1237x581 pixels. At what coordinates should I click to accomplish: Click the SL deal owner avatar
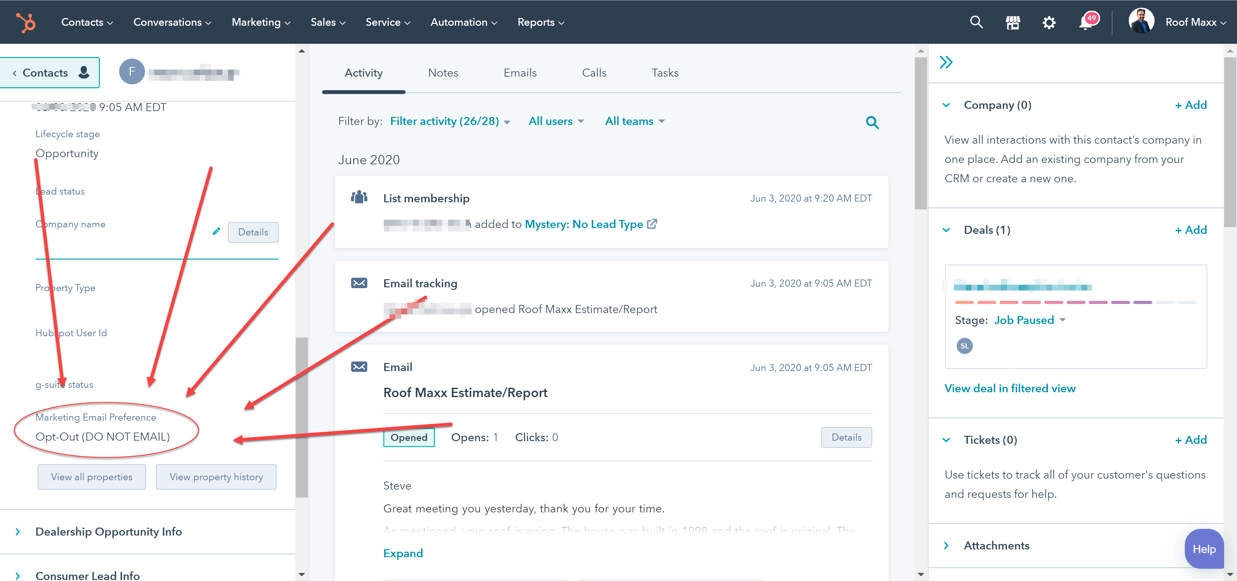(964, 346)
